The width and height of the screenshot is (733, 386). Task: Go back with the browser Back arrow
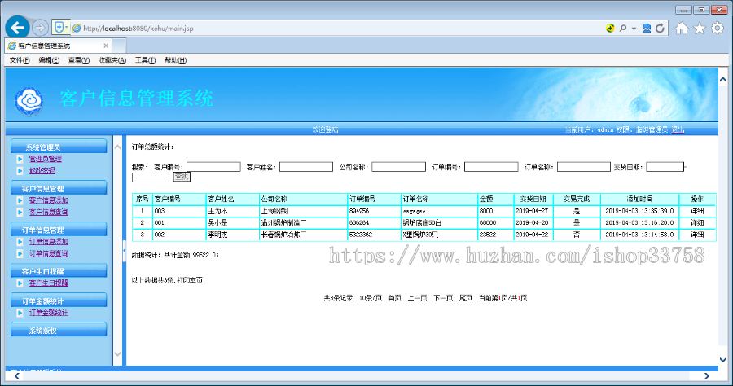pos(18,28)
